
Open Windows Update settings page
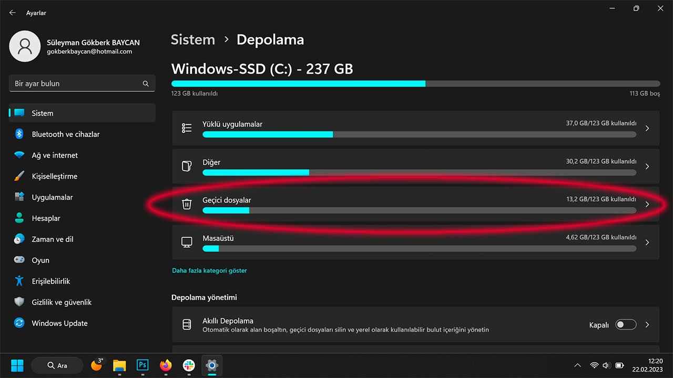click(x=82, y=323)
